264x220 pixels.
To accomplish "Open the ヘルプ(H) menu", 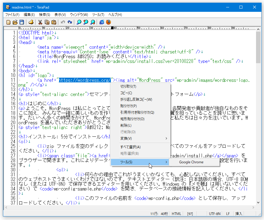I will [x=115, y=15].
